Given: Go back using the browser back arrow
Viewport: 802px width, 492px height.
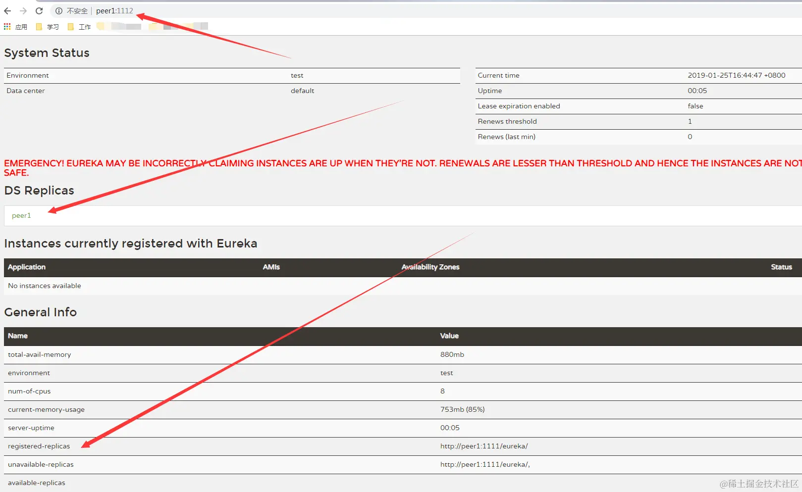Looking at the screenshot, I should tap(7, 11).
